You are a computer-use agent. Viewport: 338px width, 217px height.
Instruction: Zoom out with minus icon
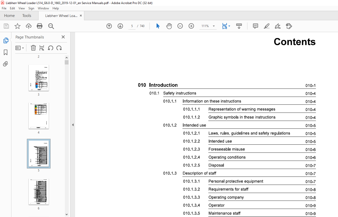click(180, 26)
